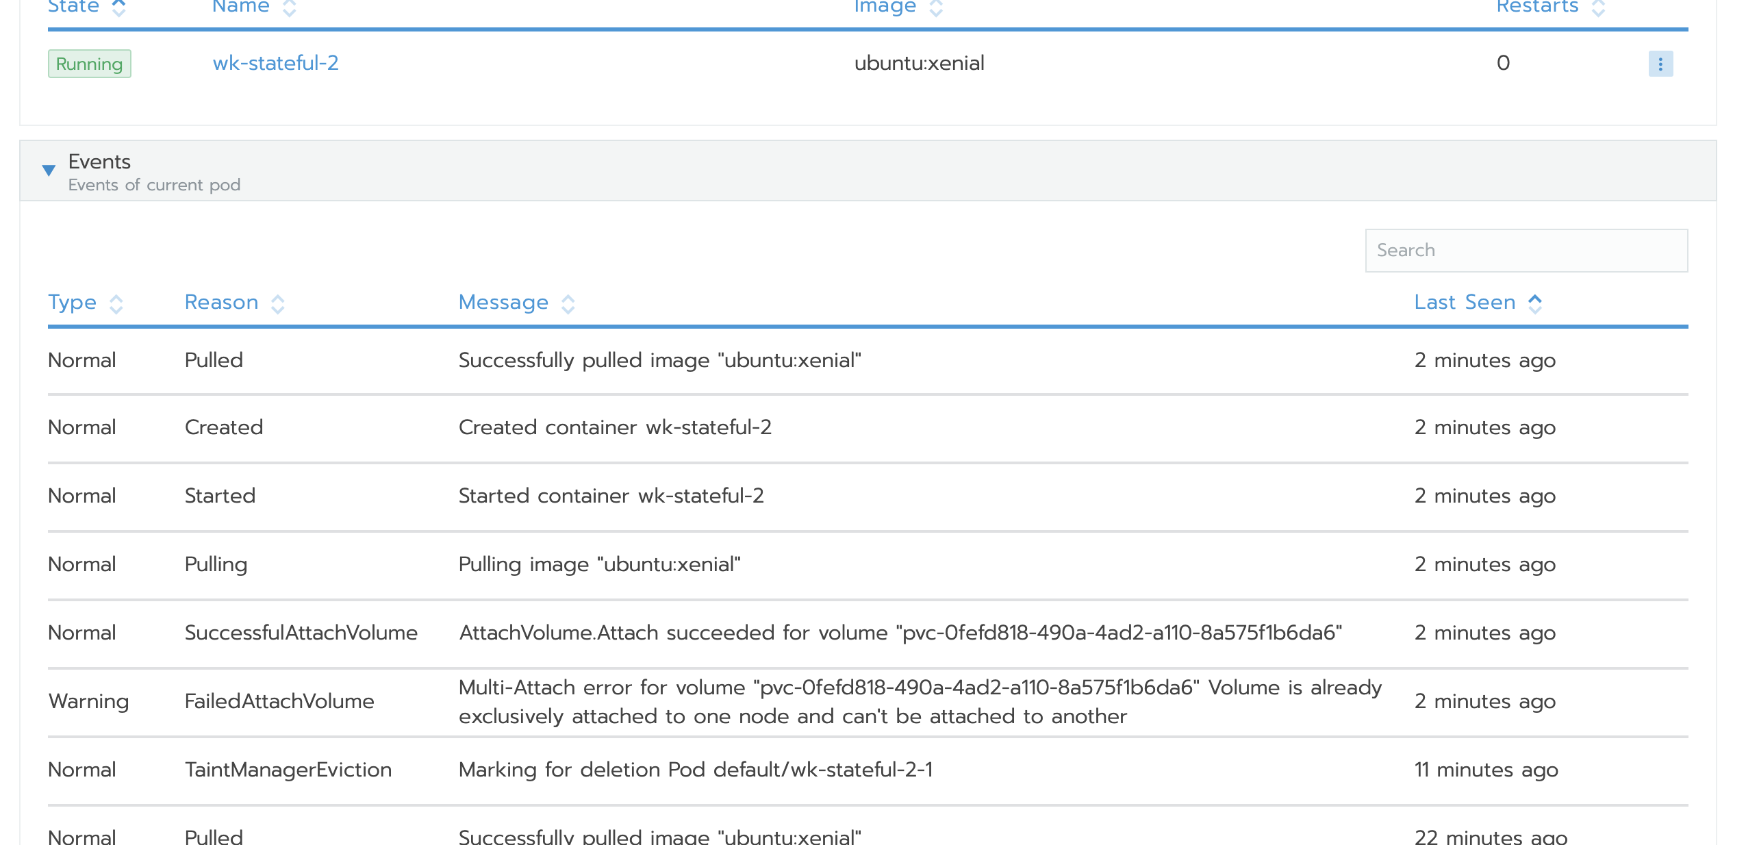Image resolution: width=1746 pixels, height=845 pixels.
Task: Click the Message column header
Action: (x=504, y=303)
